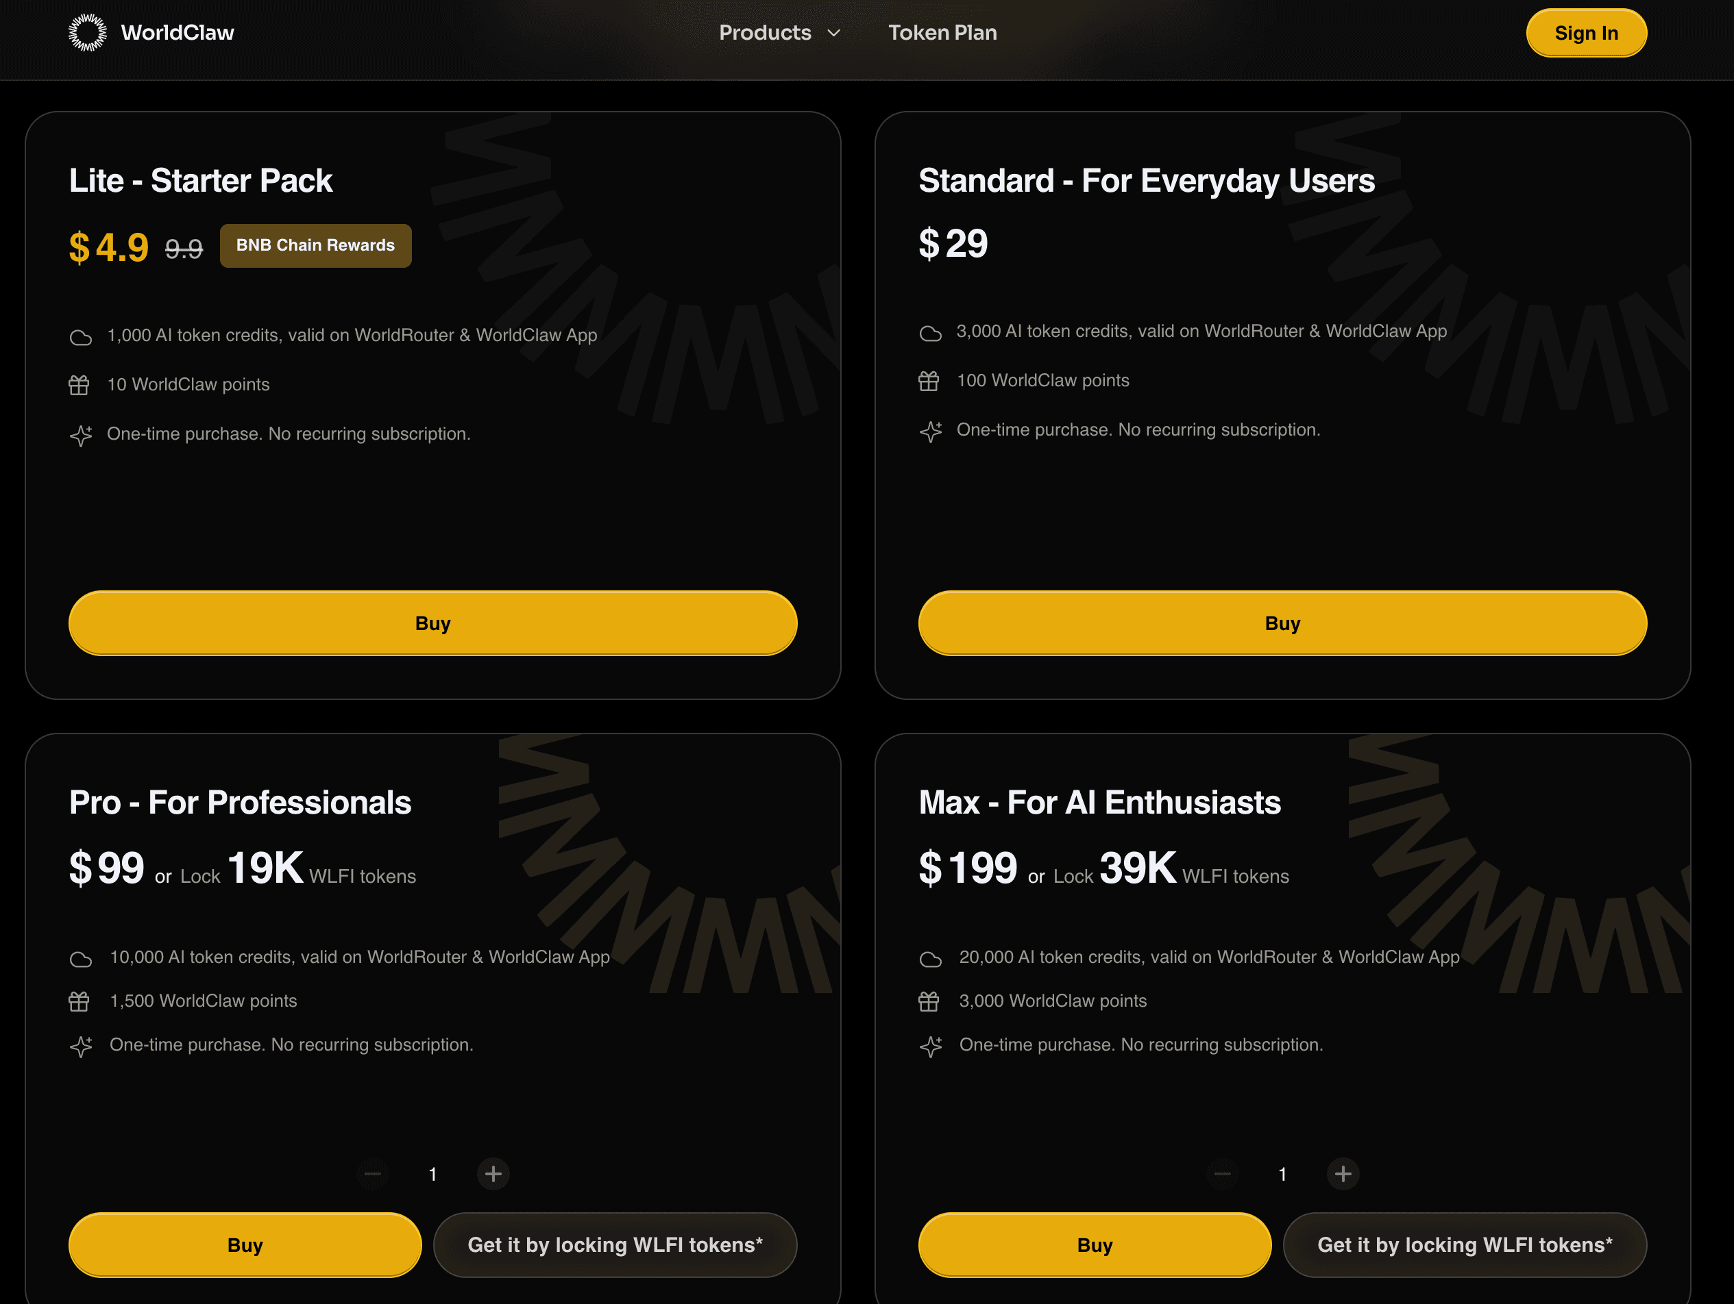The width and height of the screenshot is (1734, 1304).
Task: Click the gift icon beside 100 WorldClaw points
Action: point(929,381)
